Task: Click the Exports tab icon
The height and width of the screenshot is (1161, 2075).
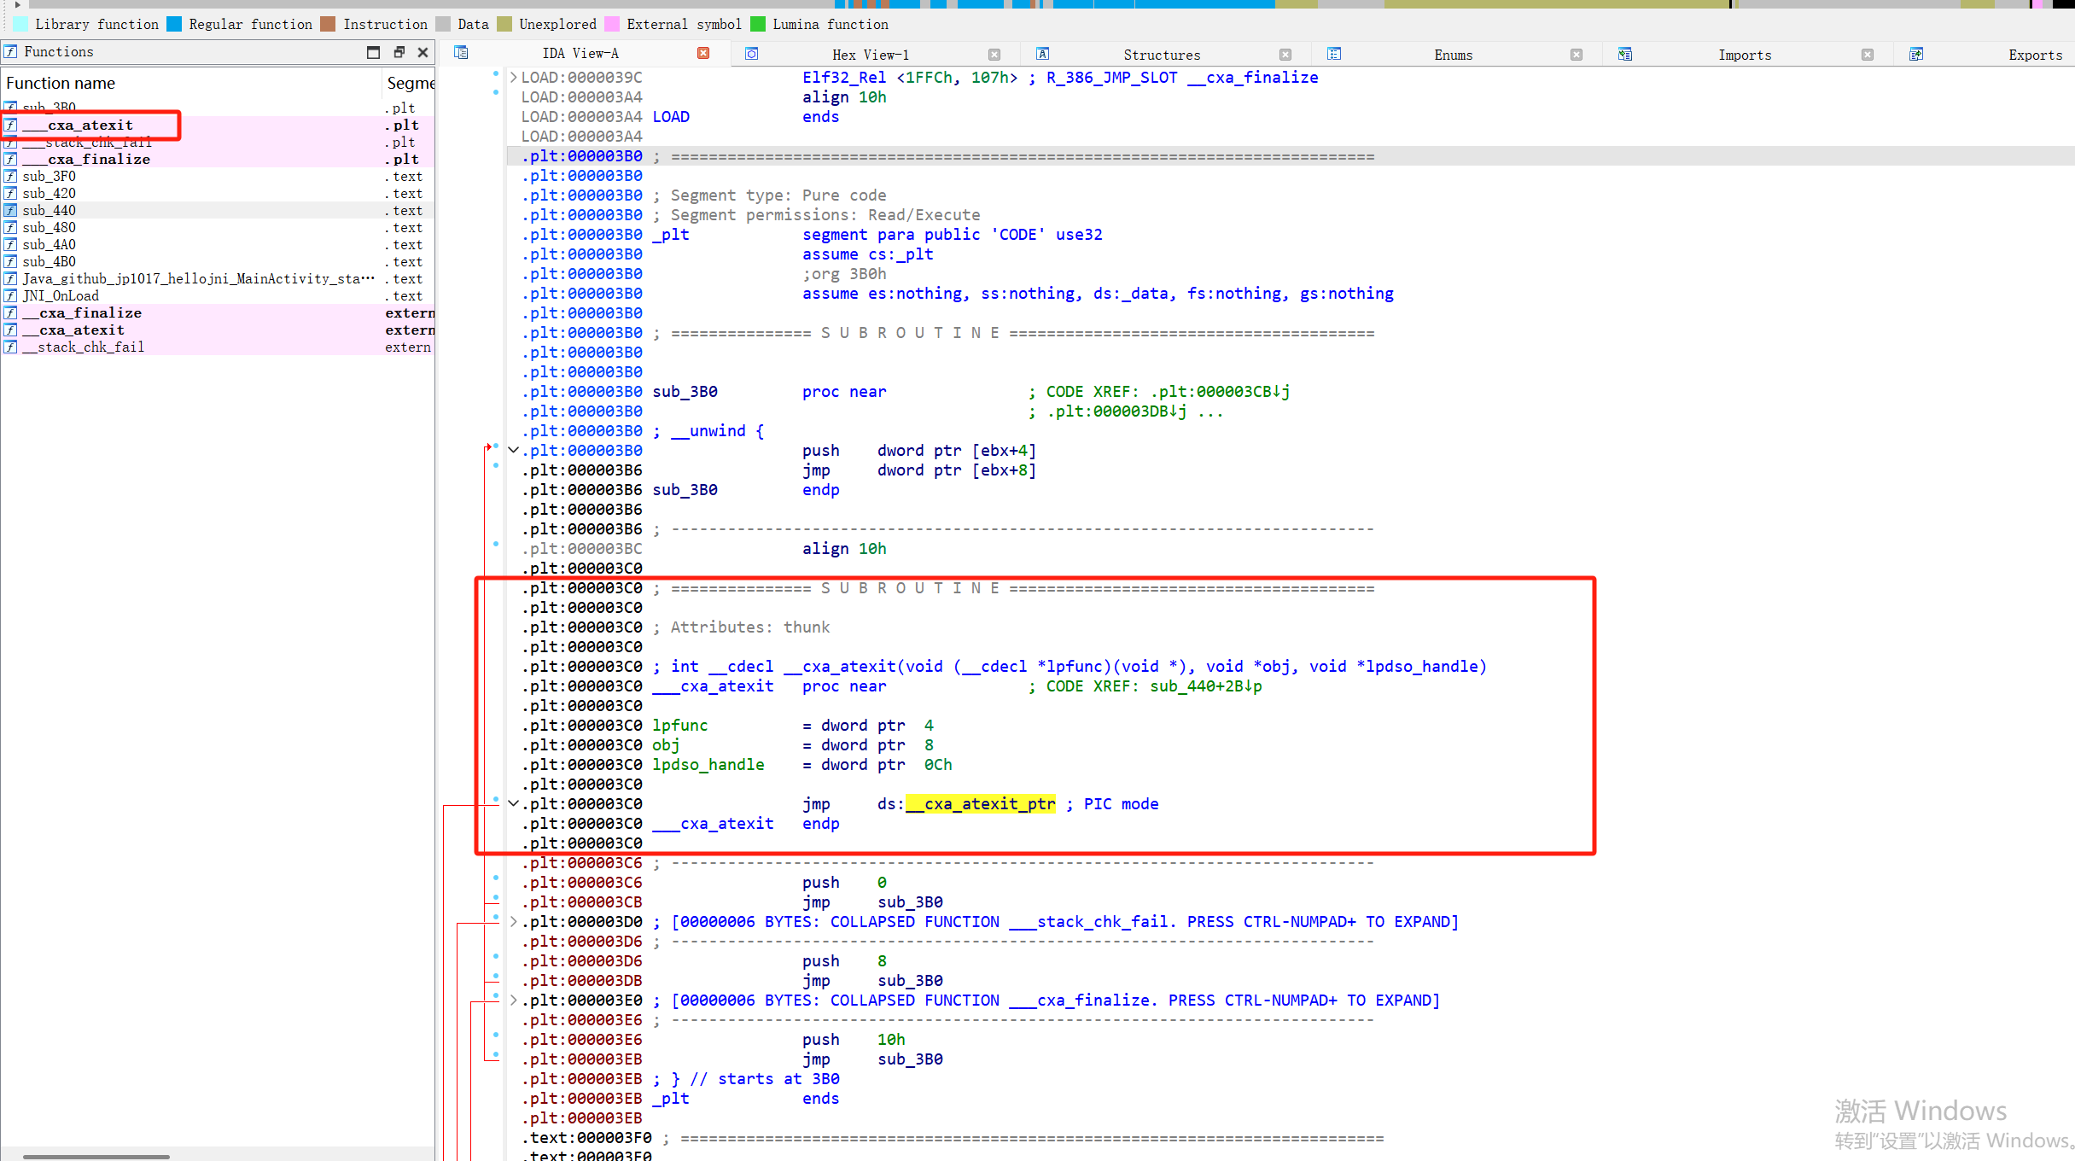Action: [1916, 54]
